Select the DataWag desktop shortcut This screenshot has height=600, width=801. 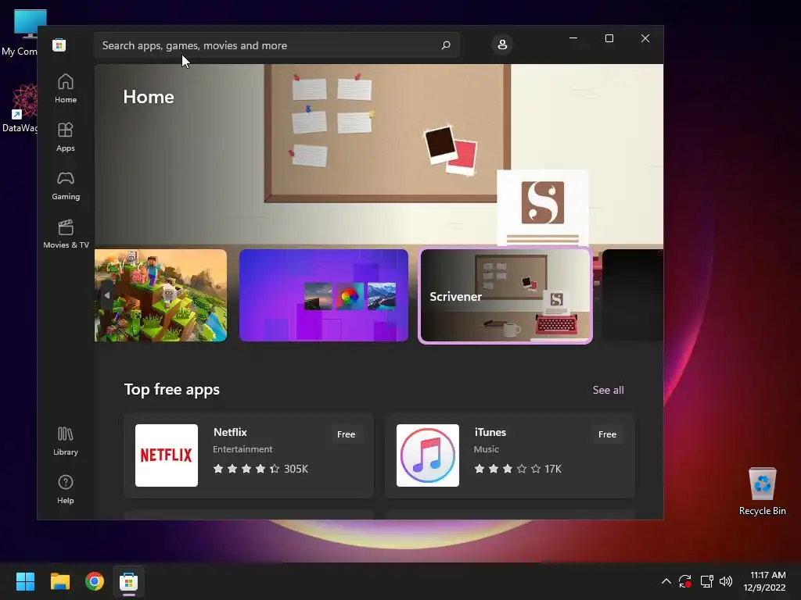coord(20,108)
